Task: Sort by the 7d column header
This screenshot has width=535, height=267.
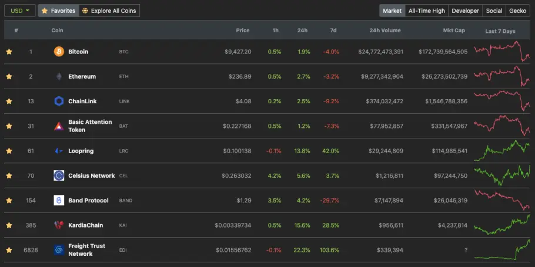Action: click(x=333, y=31)
